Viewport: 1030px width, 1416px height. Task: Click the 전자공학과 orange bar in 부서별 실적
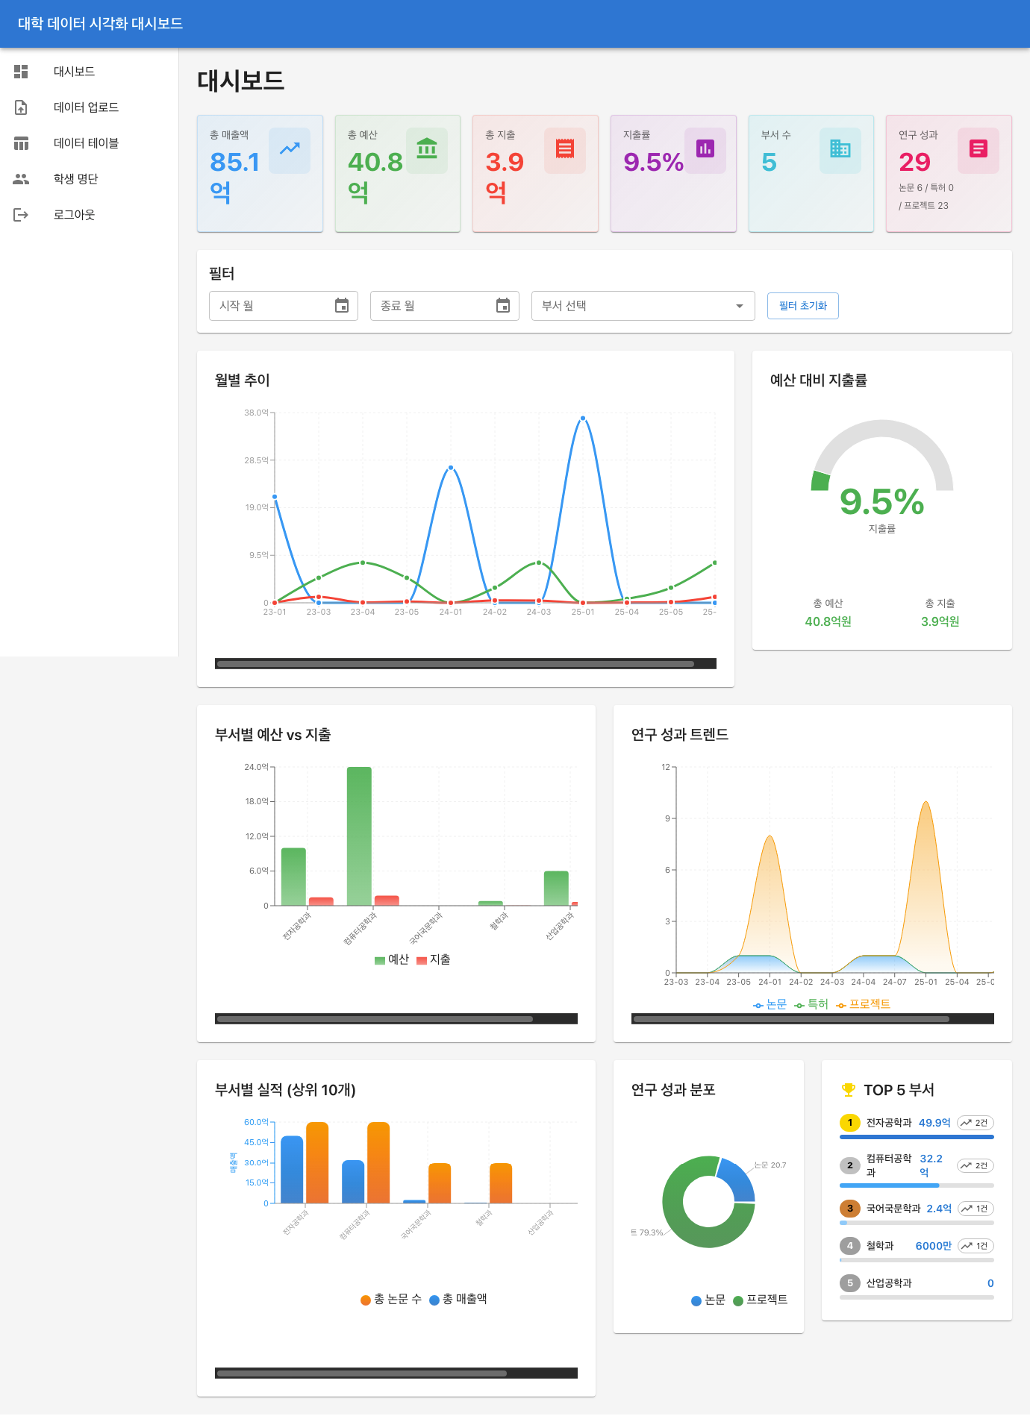click(x=317, y=1162)
